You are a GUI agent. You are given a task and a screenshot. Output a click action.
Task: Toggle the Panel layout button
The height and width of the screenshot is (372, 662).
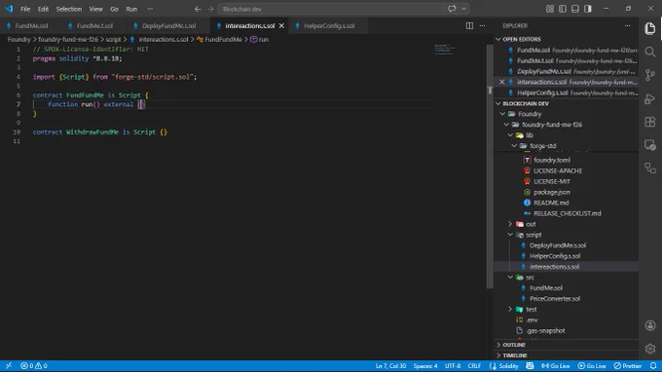[575, 9]
